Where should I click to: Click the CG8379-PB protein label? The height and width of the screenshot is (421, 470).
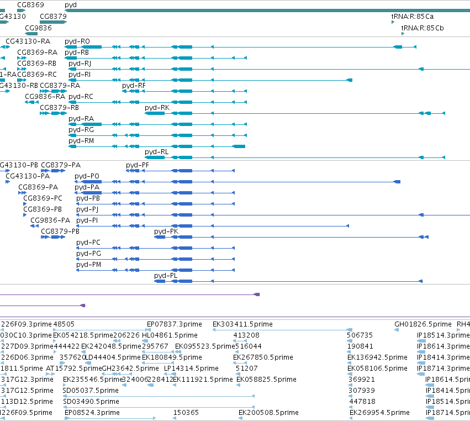point(60,231)
